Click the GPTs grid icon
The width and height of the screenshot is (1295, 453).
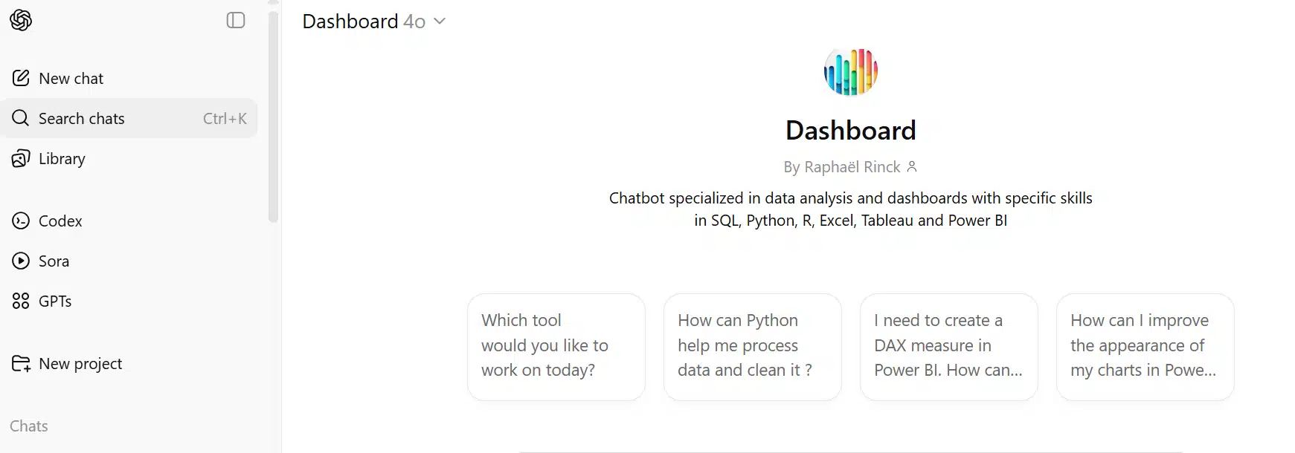(x=19, y=301)
